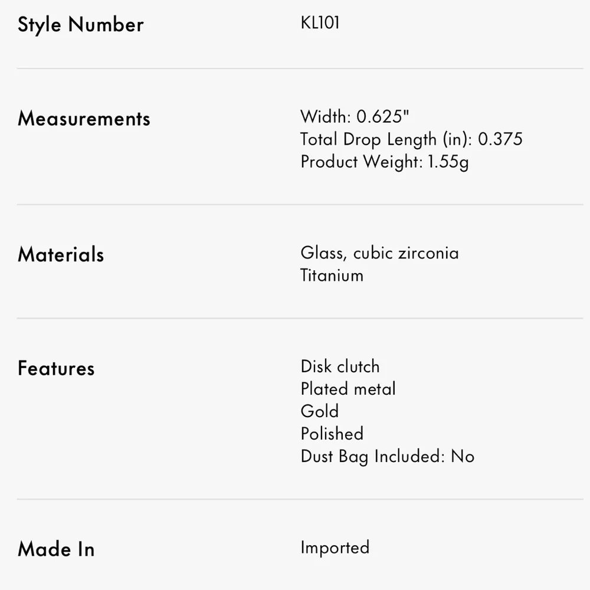Click the Width: 0.625" line

click(355, 117)
